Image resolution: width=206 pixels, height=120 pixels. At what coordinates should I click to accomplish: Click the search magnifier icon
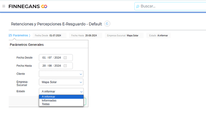(138, 6)
